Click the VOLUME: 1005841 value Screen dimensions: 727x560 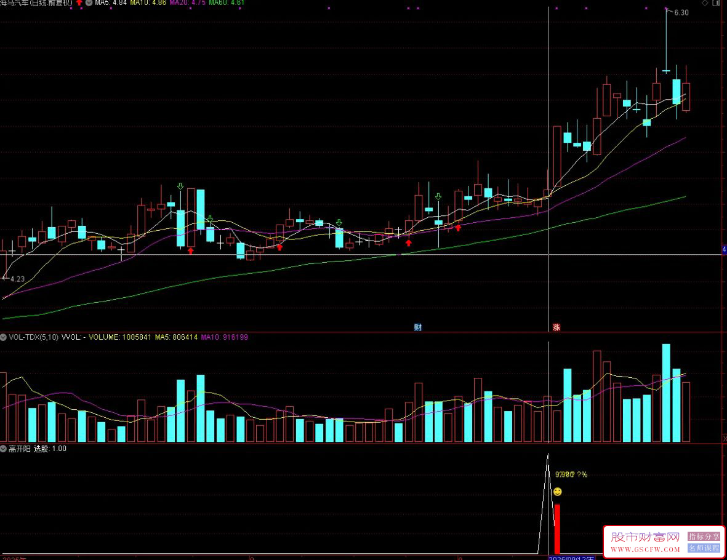tap(119, 337)
